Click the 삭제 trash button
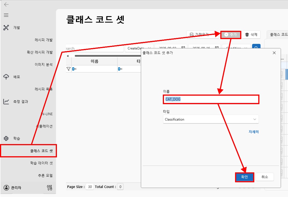This screenshot has width=288, height=197. 251,35
